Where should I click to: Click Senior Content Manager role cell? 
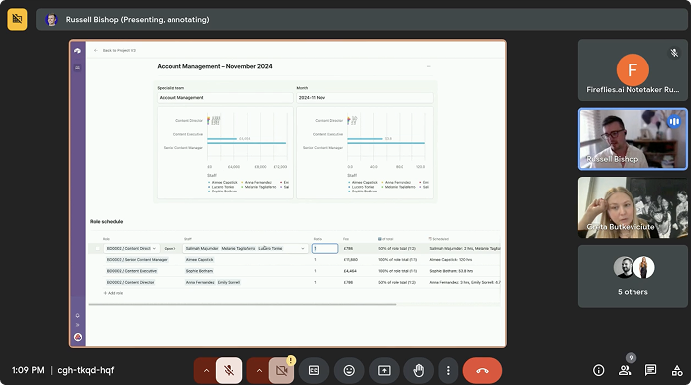[137, 260]
